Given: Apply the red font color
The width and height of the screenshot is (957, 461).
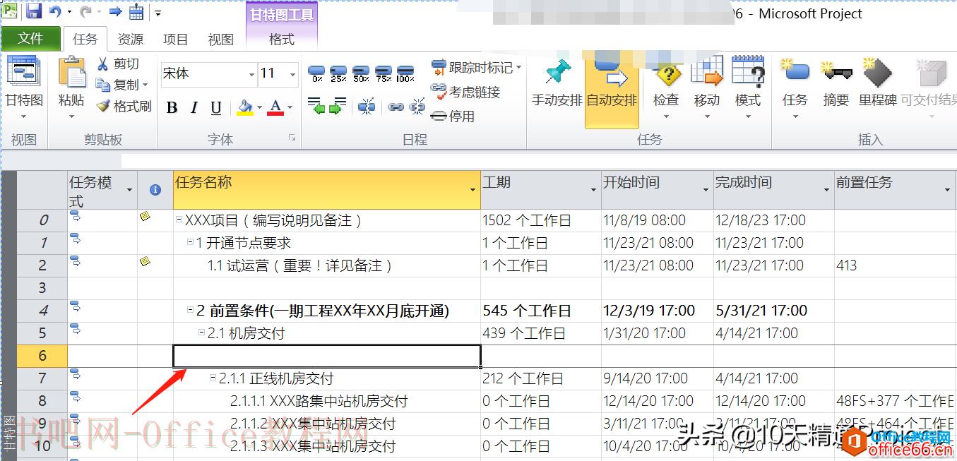Looking at the screenshot, I should [x=275, y=107].
